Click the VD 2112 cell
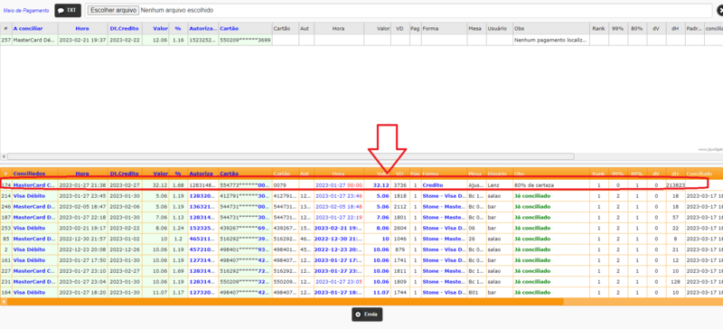This screenshot has height=329, width=723. tap(400, 206)
